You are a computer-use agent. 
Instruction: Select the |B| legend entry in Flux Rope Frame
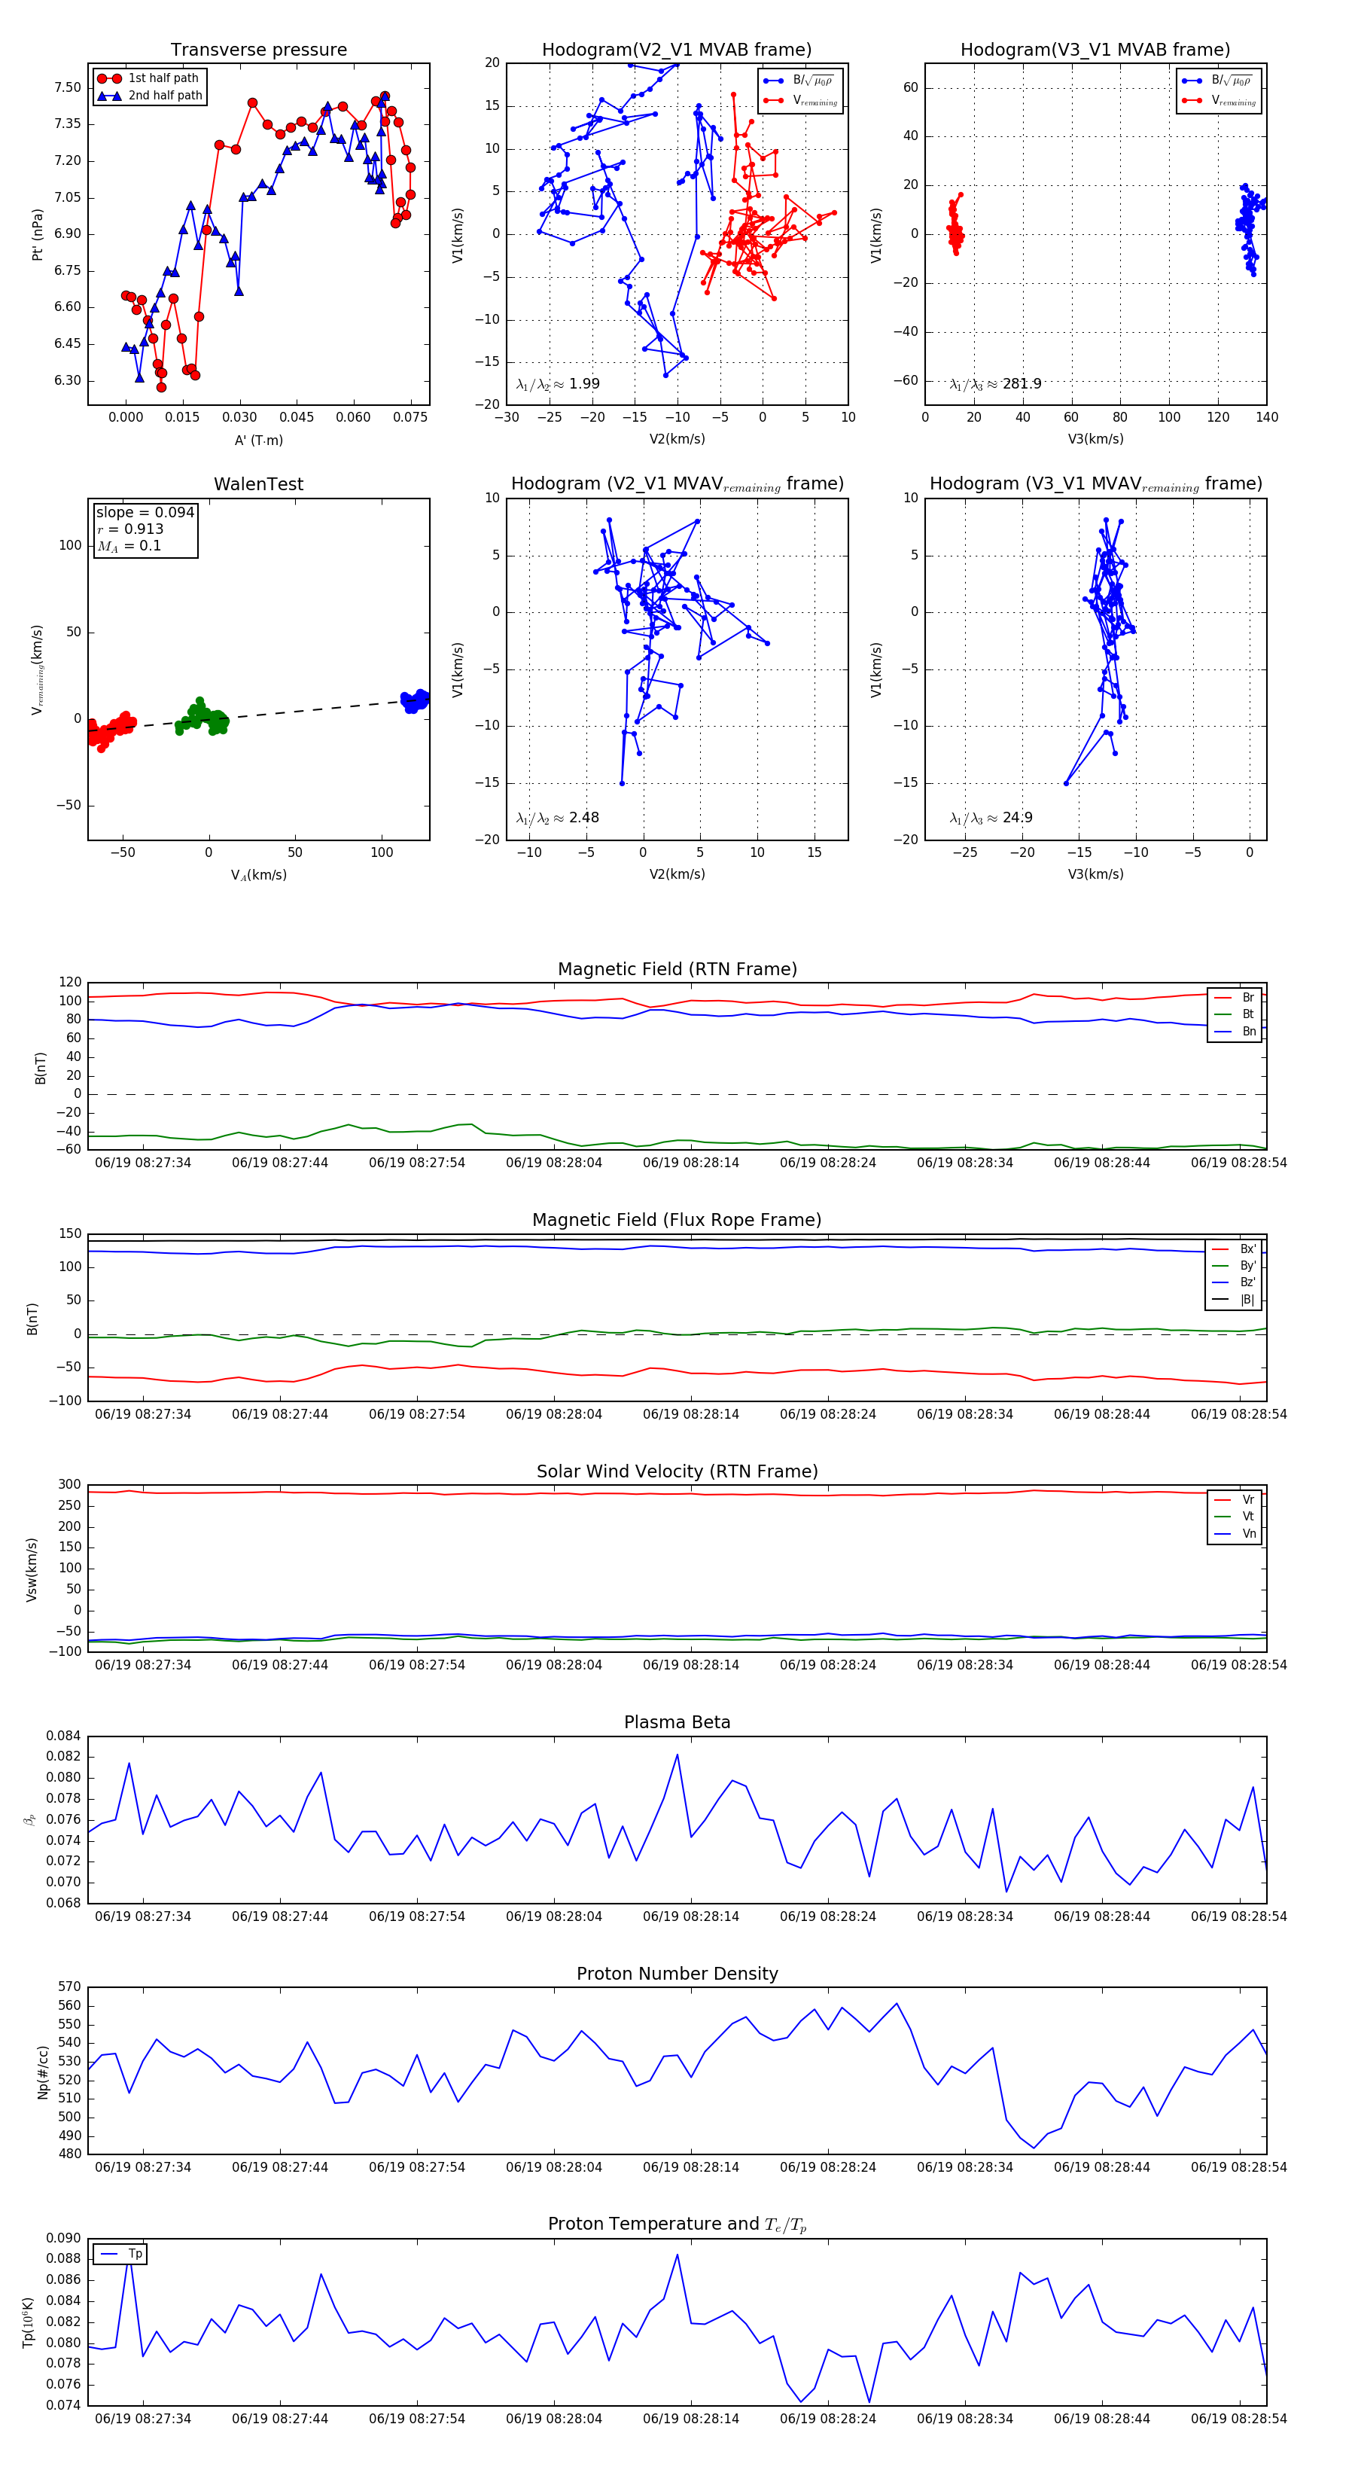tap(1235, 1300)
